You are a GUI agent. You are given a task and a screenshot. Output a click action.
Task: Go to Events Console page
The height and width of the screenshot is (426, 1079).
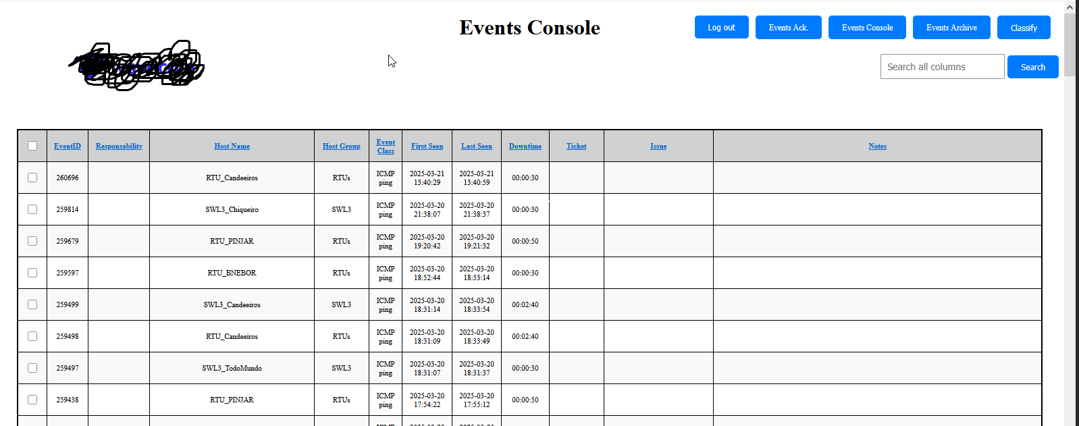point(867,28)
